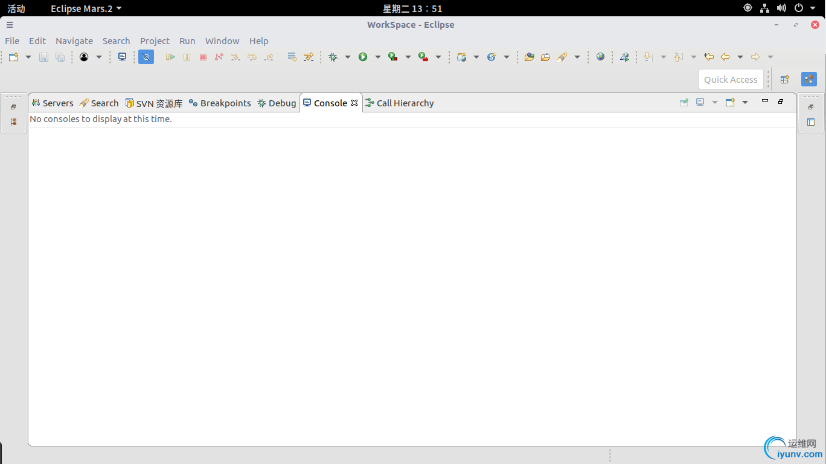The image size is (826, 464).
Task: Open the Back history dropdown arrow
Action: pos(740,57)
